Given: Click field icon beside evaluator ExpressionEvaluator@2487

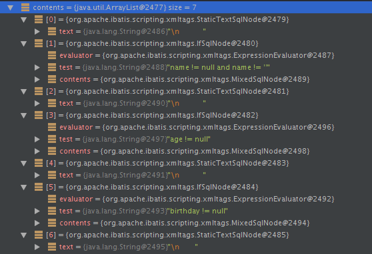Looking at the screenshot, I should coord(52,55).
